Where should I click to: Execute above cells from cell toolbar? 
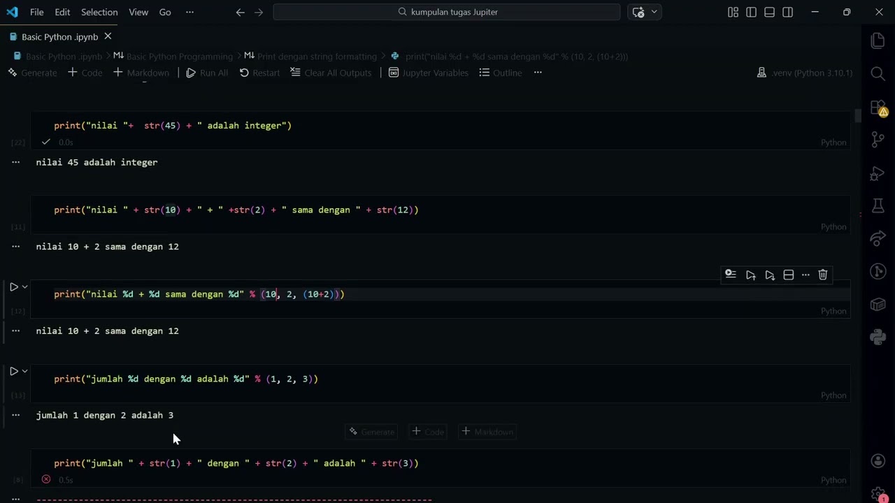point(751,275)
